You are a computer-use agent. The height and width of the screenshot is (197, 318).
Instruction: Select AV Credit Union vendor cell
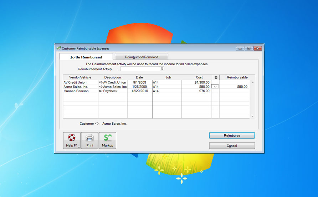(x=80, y=82)
